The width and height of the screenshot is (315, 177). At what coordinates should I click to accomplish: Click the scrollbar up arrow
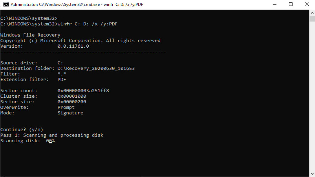pos(312,13)
